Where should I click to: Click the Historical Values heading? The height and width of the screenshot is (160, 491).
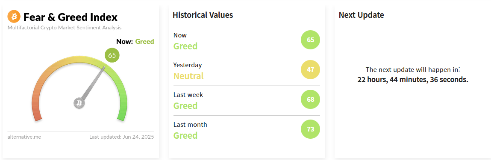point(203,14)
